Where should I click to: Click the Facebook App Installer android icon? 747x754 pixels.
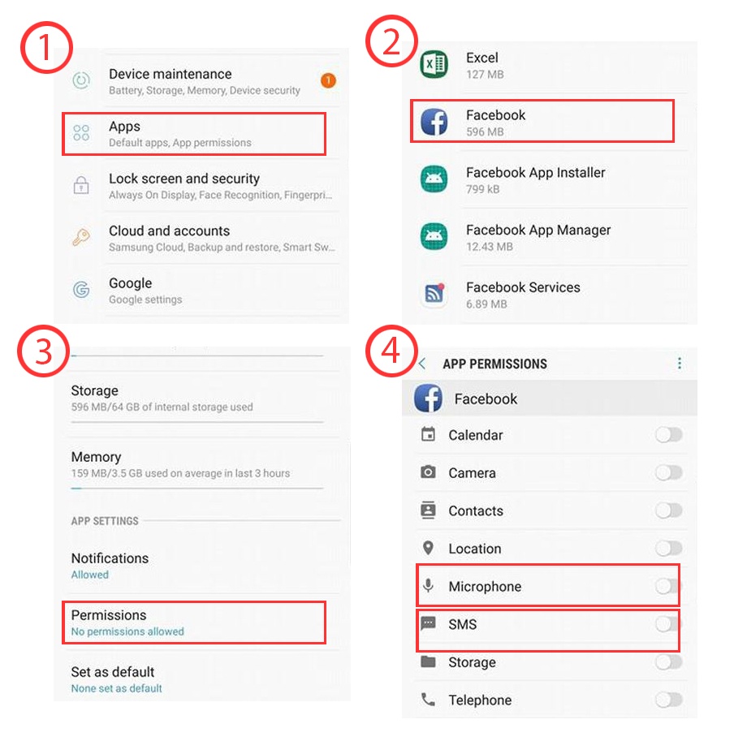point(434,179)
